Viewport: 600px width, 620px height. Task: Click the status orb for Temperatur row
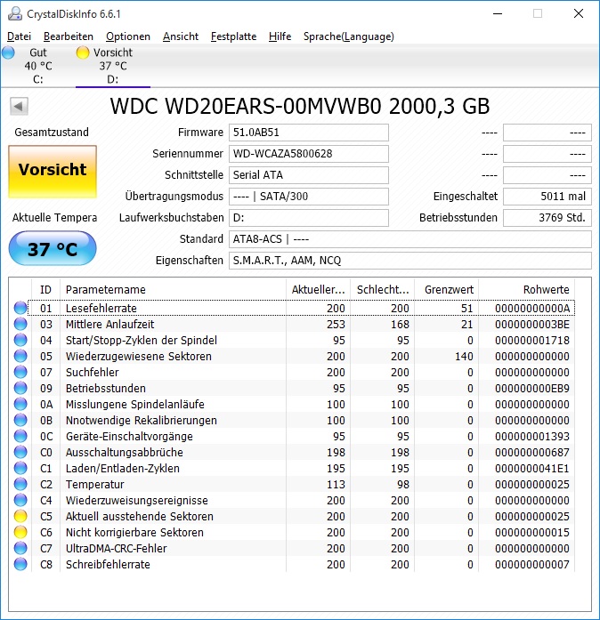click(20, 485)
